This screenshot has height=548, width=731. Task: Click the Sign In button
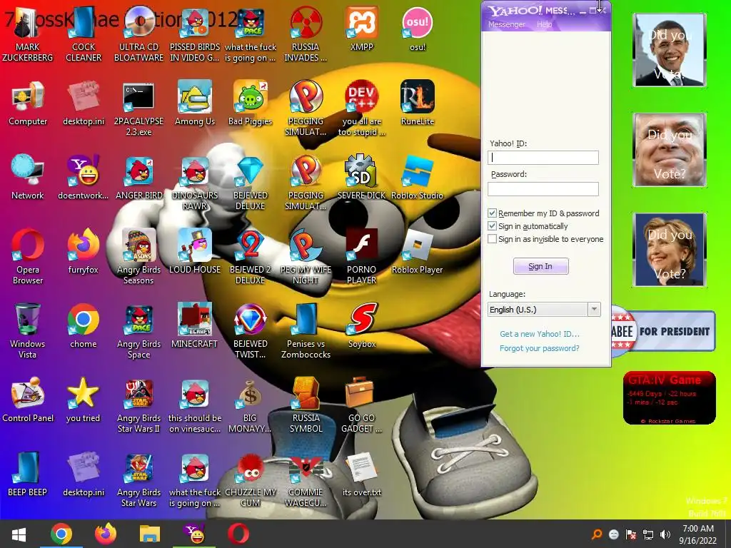(x=541, y=266)
